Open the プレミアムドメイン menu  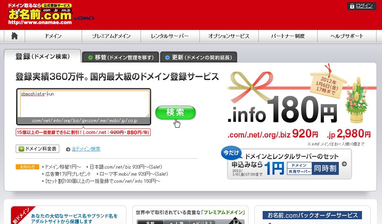(111, 36)
